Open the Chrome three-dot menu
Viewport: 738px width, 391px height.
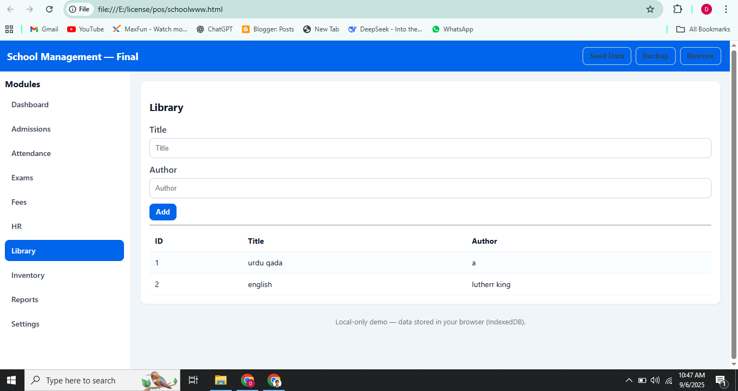click(726, 9)
